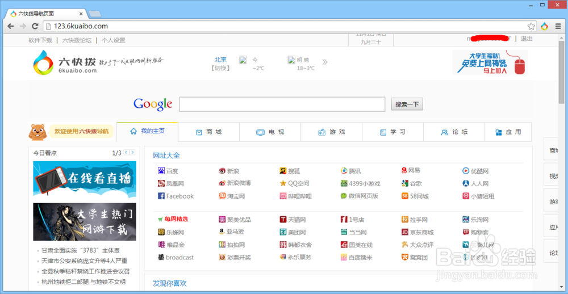Image resolution: width=568 pixels, height=294 pixels.
Task: Click the 退出 logout link
Action: coord(527,39)
